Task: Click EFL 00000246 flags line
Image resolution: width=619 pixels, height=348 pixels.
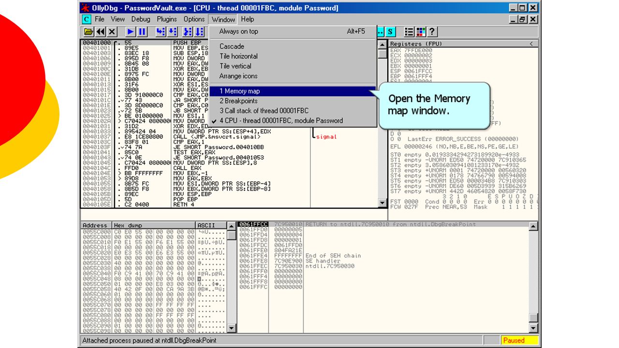Action: click(x=454, y=146)
